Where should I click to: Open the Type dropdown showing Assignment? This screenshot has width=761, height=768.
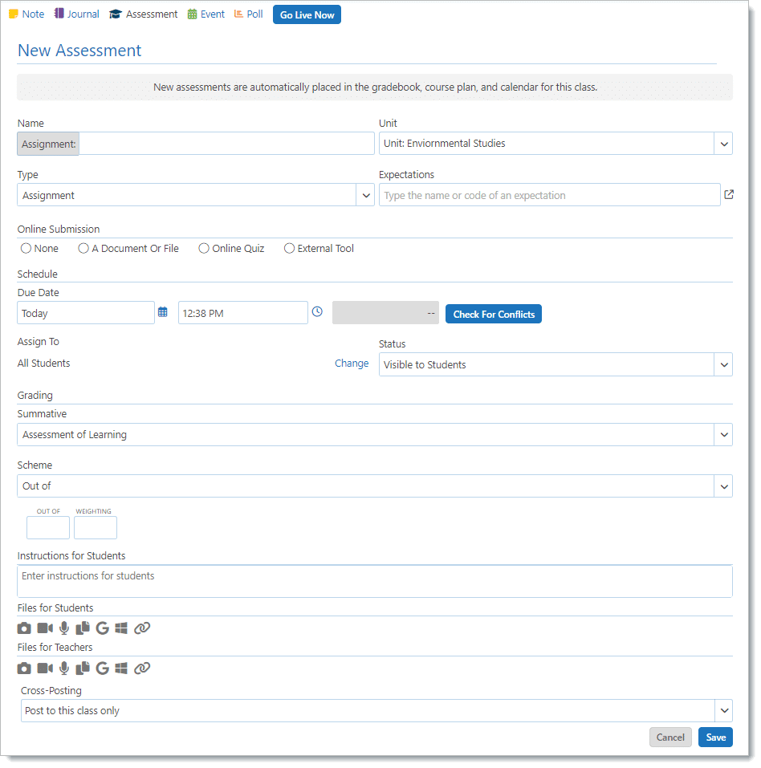365,196
